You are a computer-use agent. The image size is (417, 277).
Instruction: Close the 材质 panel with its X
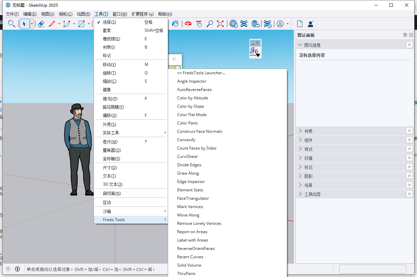[x=409, y=131]
